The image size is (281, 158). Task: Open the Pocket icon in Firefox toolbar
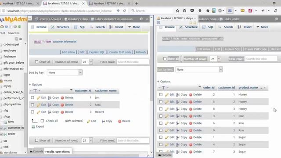(x=192, y=11)
